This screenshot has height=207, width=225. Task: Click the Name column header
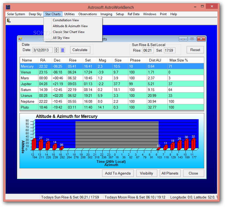pos(29,60)
